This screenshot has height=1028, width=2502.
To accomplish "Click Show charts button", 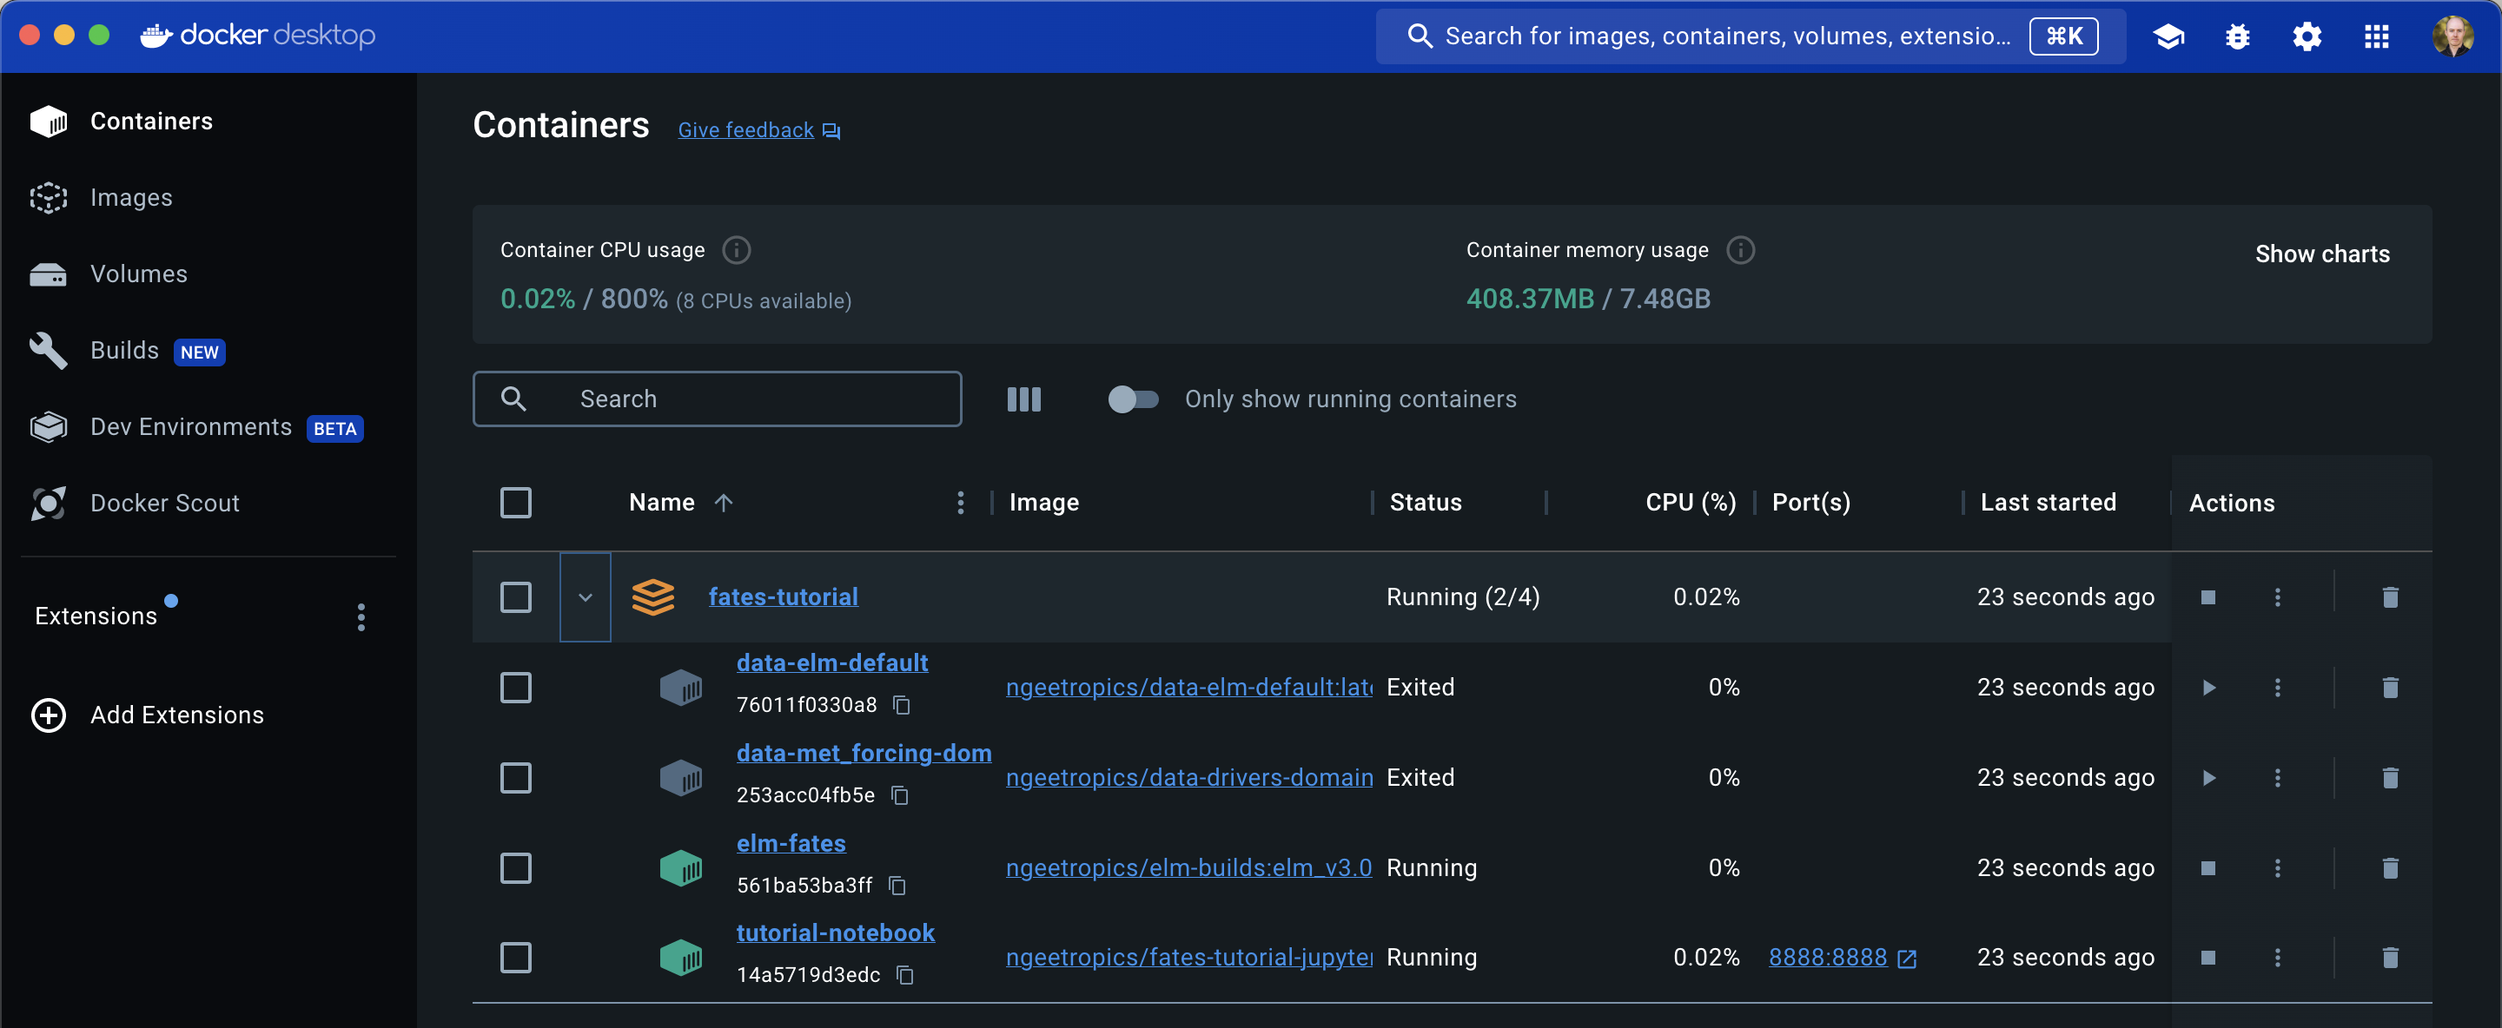I will (x=2321, y=254).
